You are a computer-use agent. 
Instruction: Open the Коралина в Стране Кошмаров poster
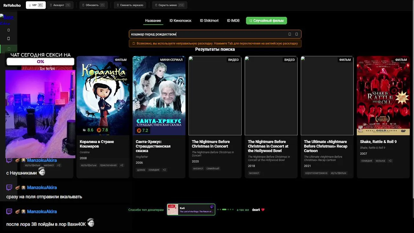[103, 95]
